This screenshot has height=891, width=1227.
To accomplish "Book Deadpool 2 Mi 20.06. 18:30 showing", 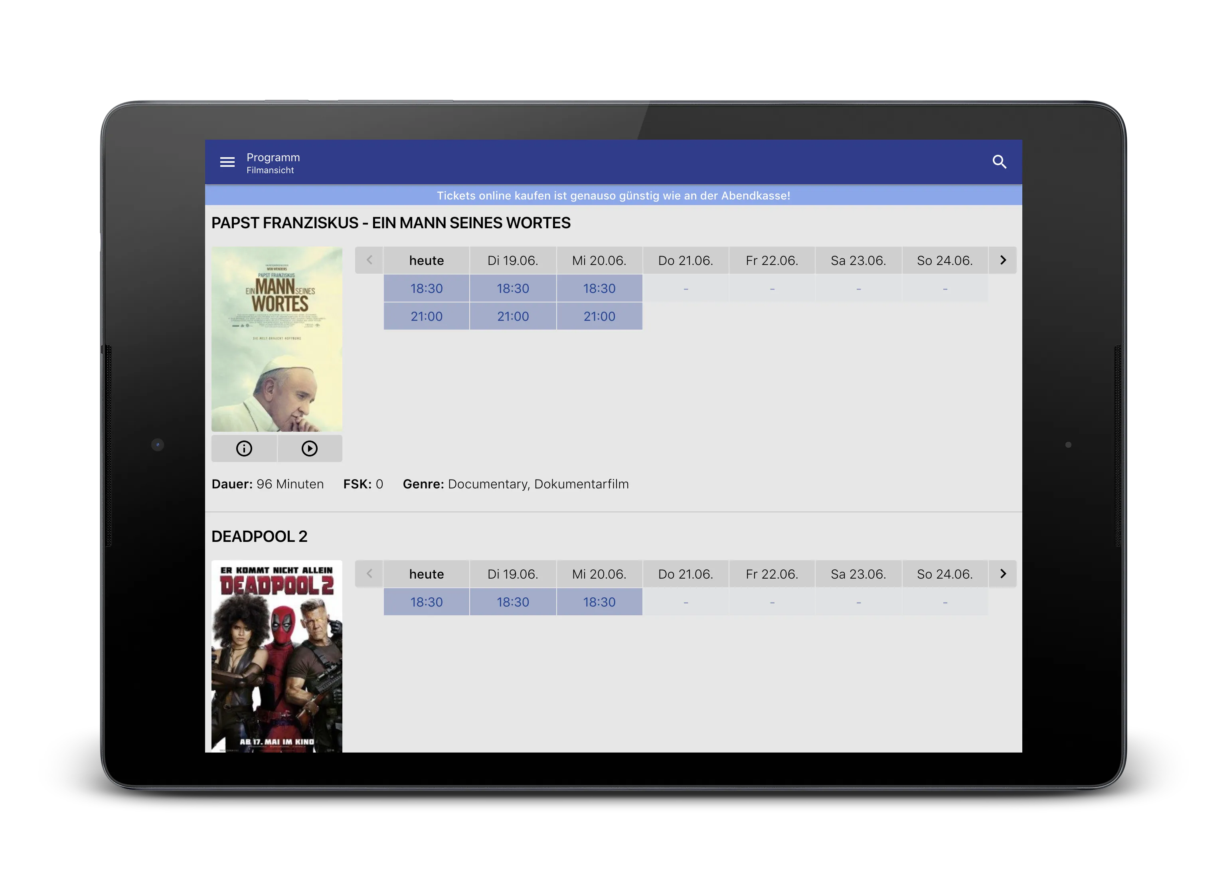I will (x=599, y=602).
